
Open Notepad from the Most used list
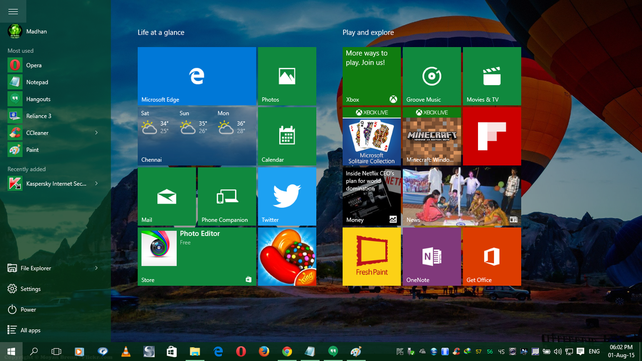pos(55,82)
